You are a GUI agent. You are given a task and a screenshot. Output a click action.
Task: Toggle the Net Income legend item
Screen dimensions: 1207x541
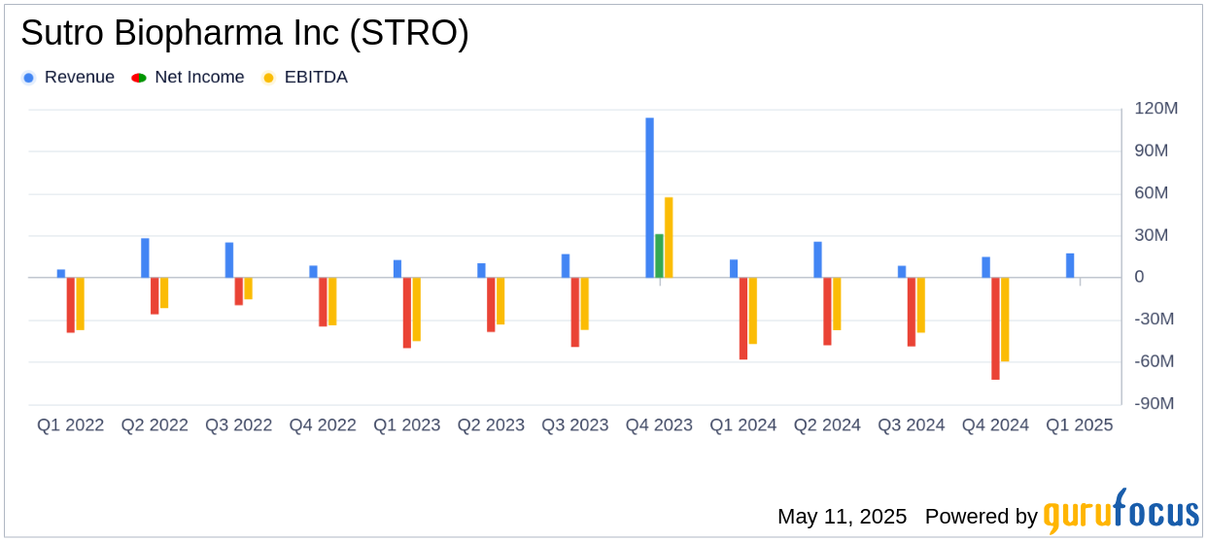[x=189, y=78]
